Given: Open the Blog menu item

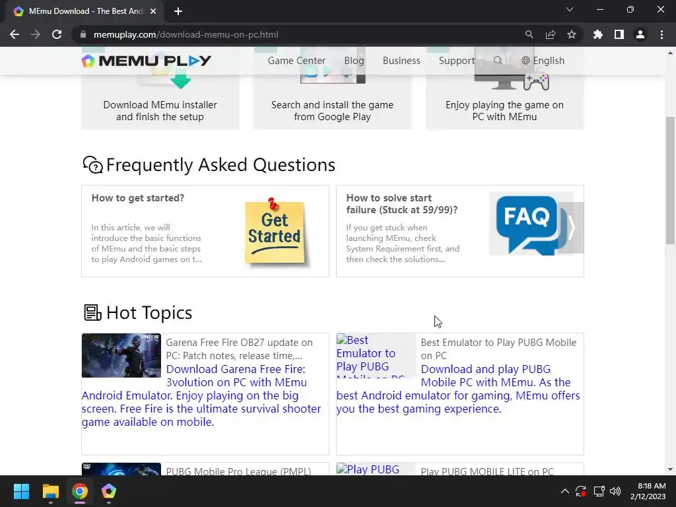Looking at the screenshot, I should click(354, 60).
